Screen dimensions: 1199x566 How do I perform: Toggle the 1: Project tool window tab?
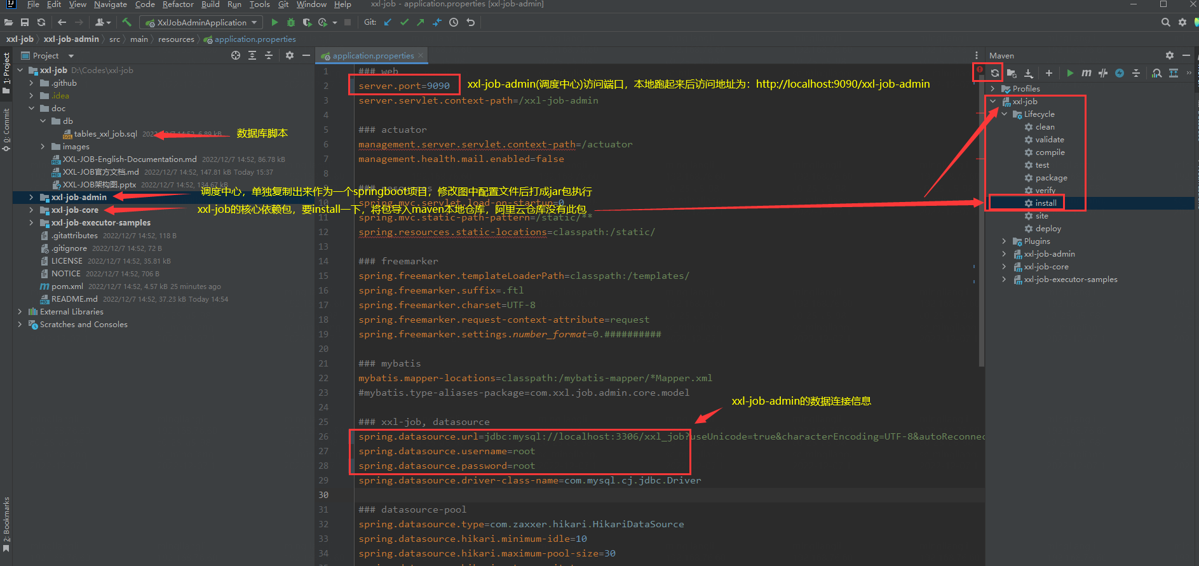tap(6, 72)
